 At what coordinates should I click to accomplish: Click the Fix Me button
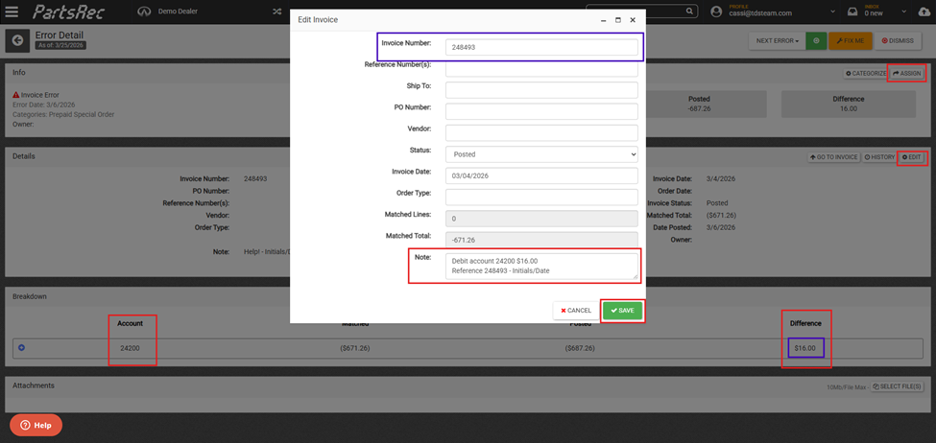click(x=850, y=40)
